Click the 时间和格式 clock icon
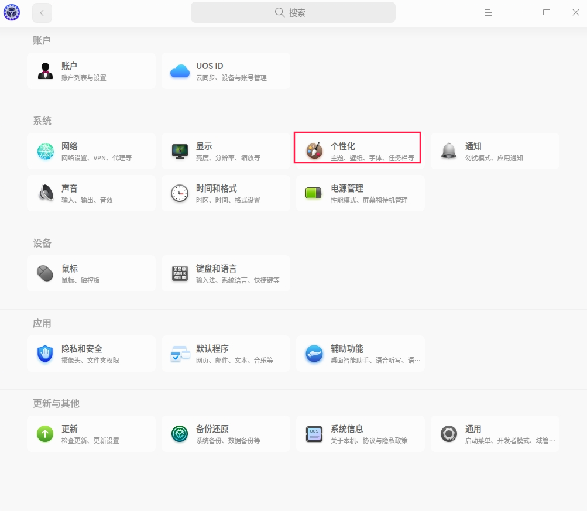 (180, 193)
